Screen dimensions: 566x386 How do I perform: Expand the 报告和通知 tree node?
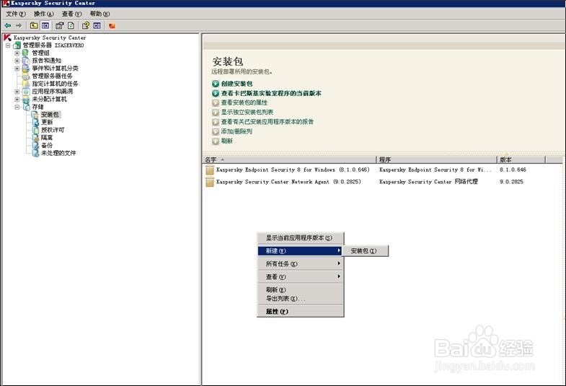17,61
